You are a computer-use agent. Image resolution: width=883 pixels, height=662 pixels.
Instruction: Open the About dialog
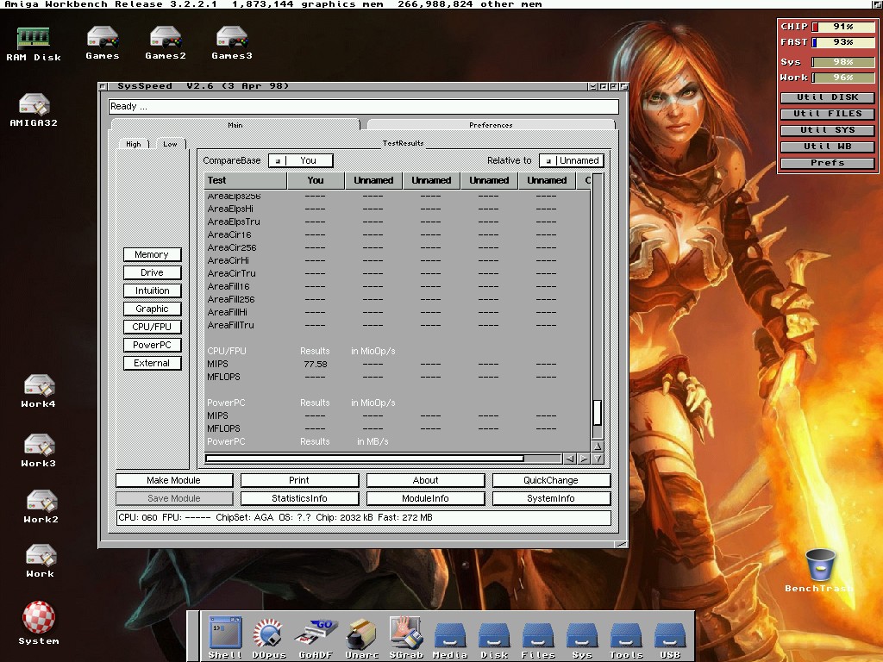(x=425, y=480)
